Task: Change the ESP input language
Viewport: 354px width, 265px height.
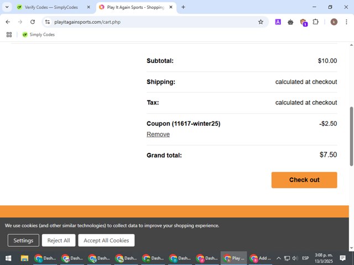Action: click(305, 258)
